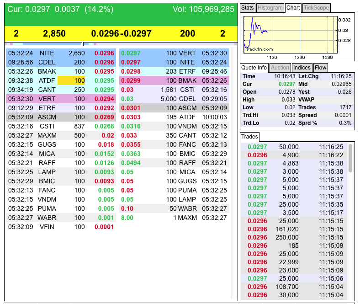Select the GUGS bid at 0.018
The height and width of the screenshot is (304, 360).
point(61,144)
